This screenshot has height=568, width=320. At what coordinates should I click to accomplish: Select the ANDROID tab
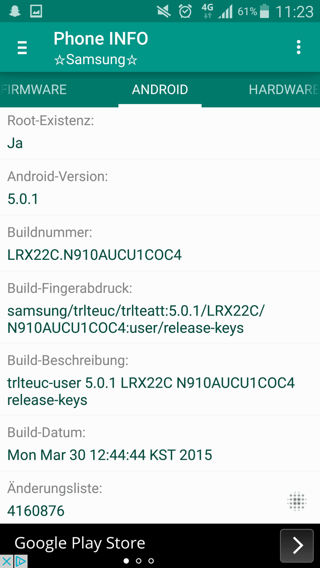[x=160, y=89]
